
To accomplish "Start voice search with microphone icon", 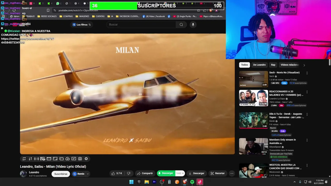I will point(193,25).
